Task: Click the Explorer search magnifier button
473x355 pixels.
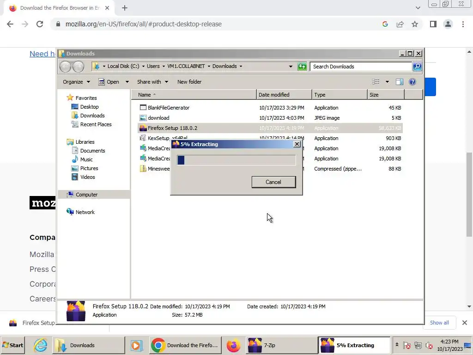Action: coord(417,67)
